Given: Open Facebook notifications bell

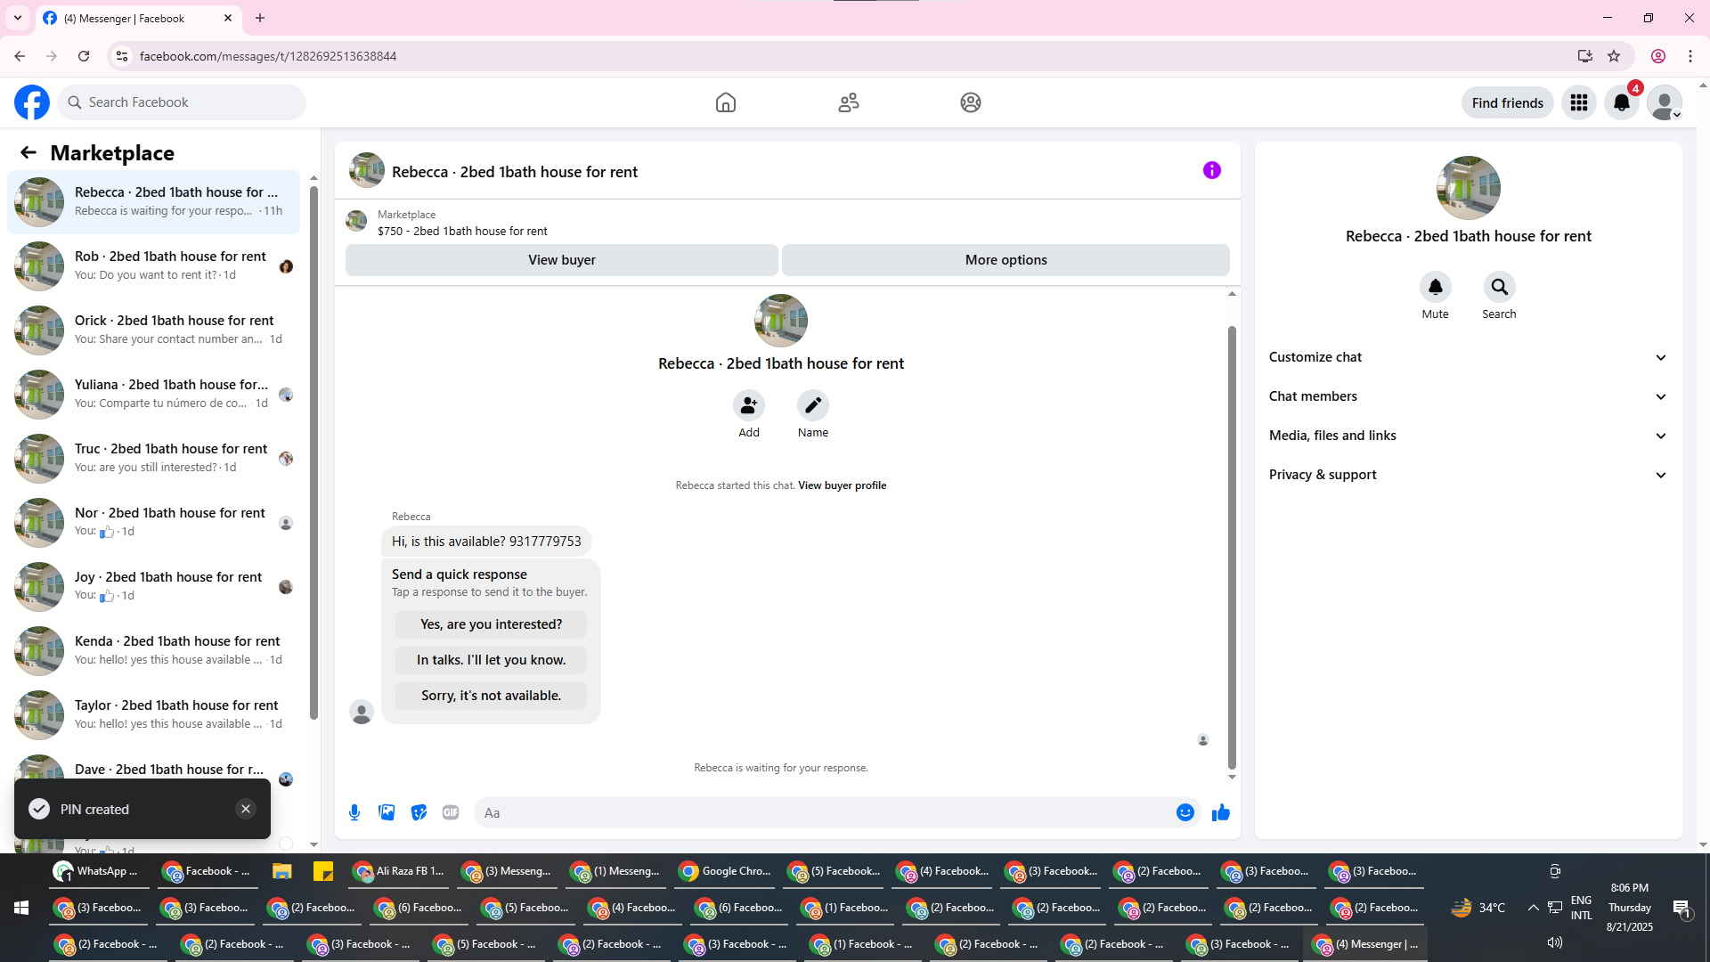Looking at the screenshot, I should pyautogui.click(x=1622, y=102).
